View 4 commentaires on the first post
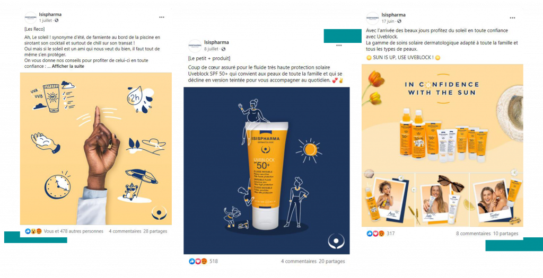 tap(125, 231)
